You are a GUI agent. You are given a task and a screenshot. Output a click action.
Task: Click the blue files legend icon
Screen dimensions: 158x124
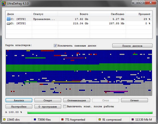click(35, 119)
